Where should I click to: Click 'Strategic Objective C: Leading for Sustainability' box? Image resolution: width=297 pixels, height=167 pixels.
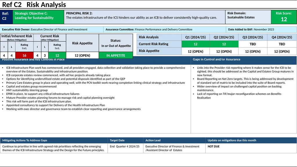38,17
